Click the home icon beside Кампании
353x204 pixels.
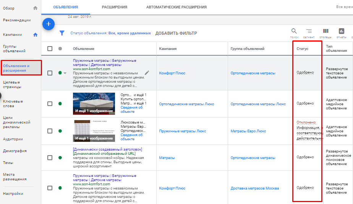point(36,35)
